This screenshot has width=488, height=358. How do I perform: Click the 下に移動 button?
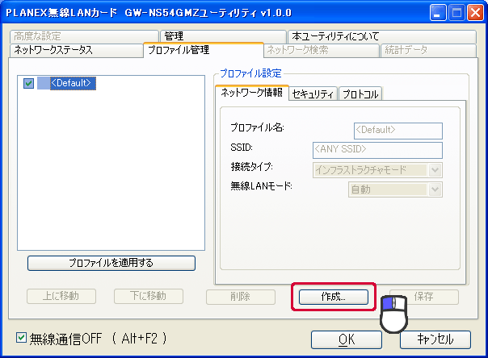coord(149,297)
